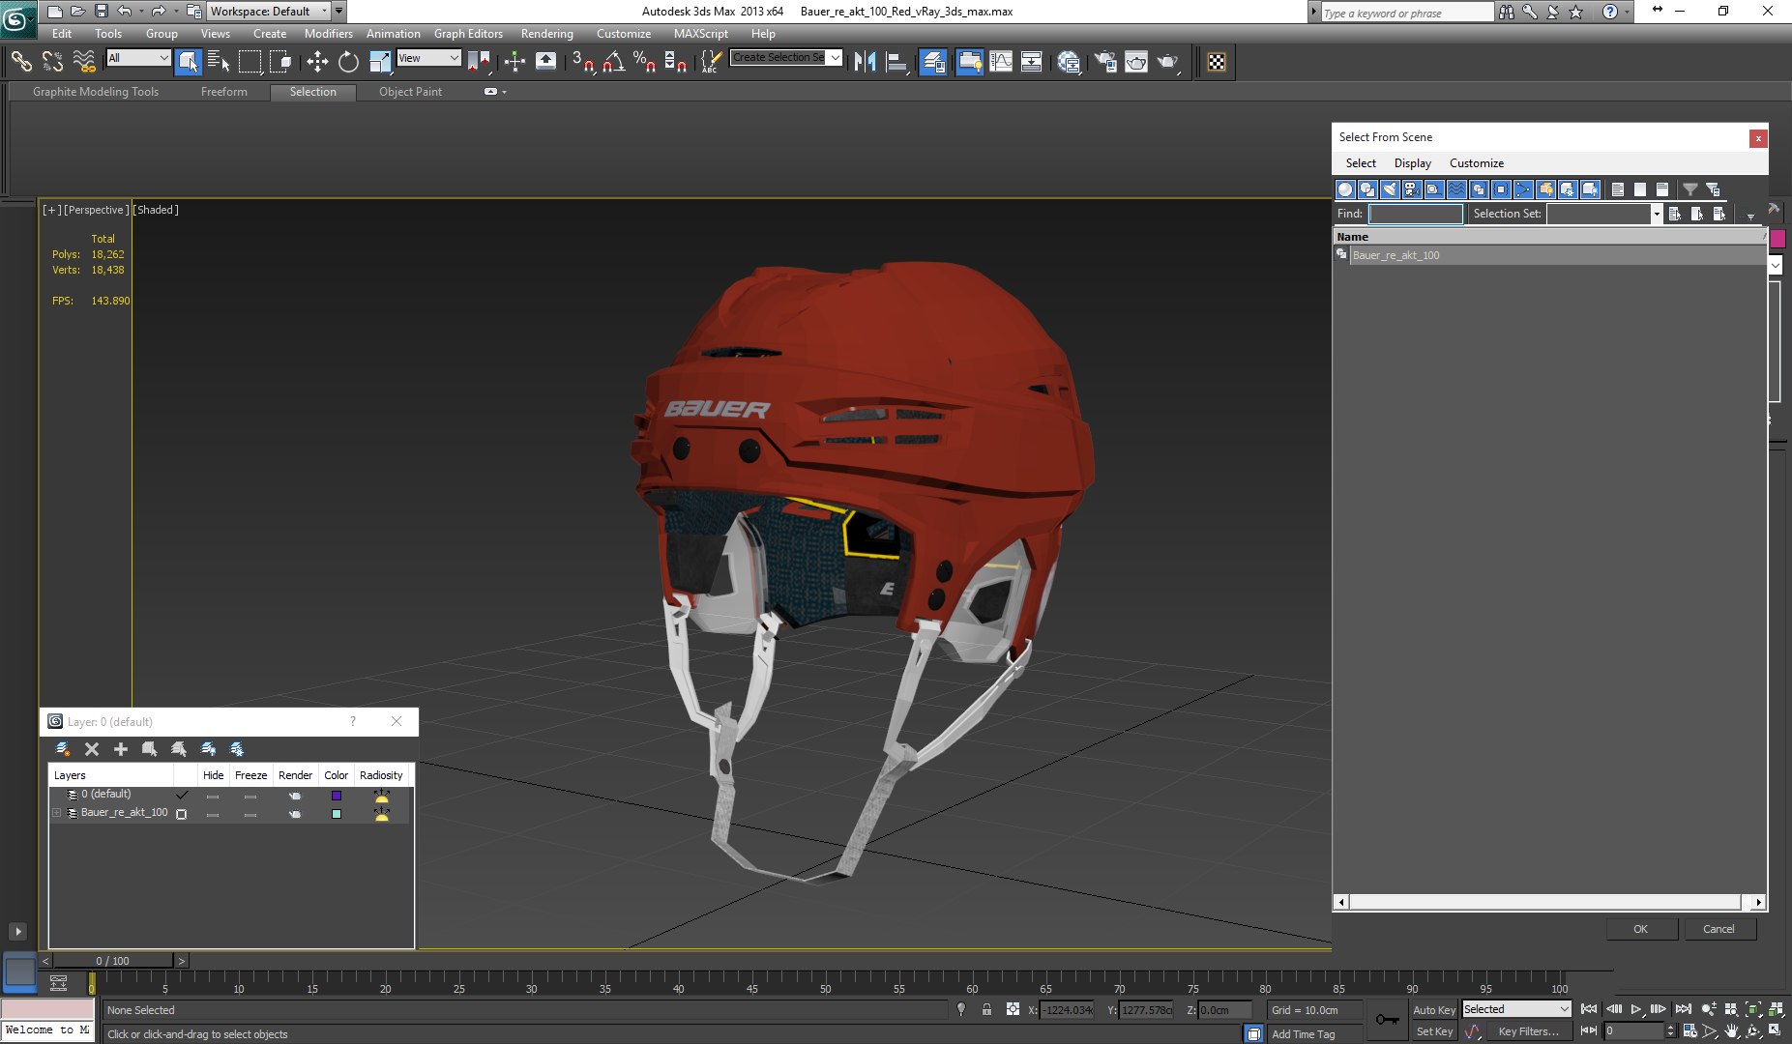Toggle Freeze for the 0 (default) layer
This screenshot has height=1044, width=1792.
[x=250, y=796]
